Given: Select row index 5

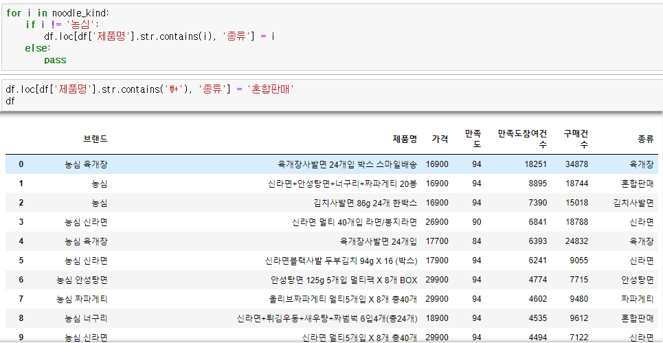Looking at the screenshot, I should tap(21, 261).
